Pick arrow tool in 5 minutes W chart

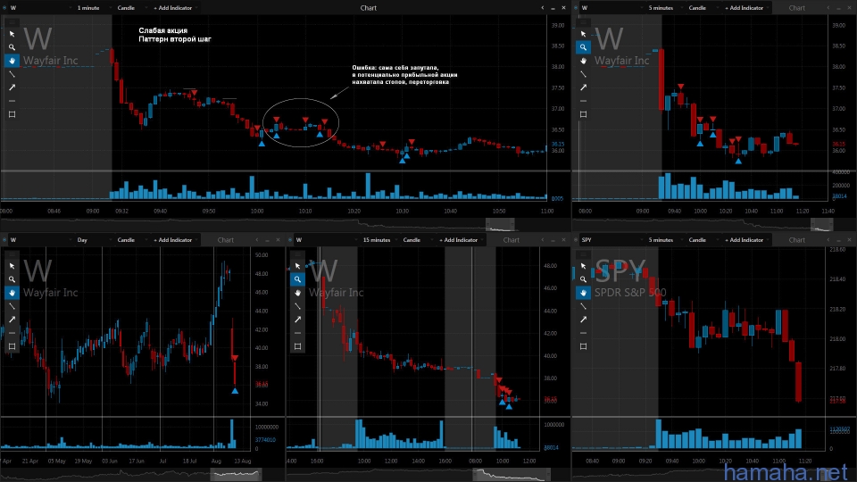pos(583,87)
